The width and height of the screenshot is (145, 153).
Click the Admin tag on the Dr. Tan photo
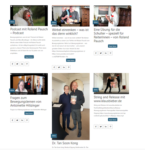54,136
